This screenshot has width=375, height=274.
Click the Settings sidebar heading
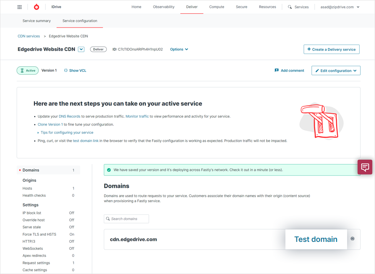pos(30,205)
